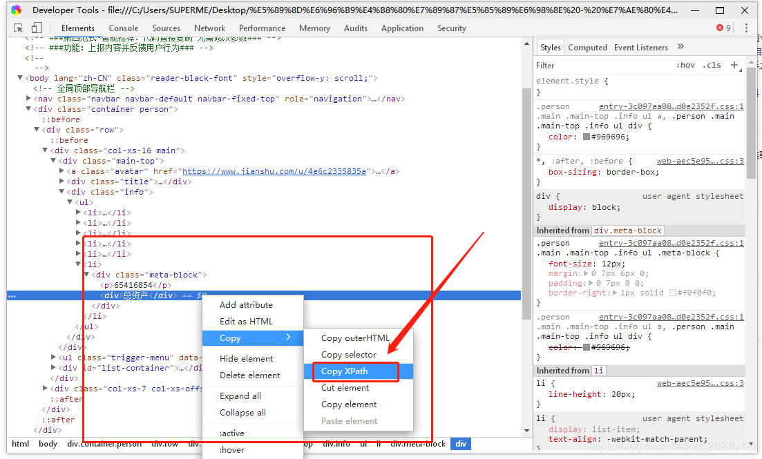Switch to the Console tab
762x459 pixels.
[123, 28]
